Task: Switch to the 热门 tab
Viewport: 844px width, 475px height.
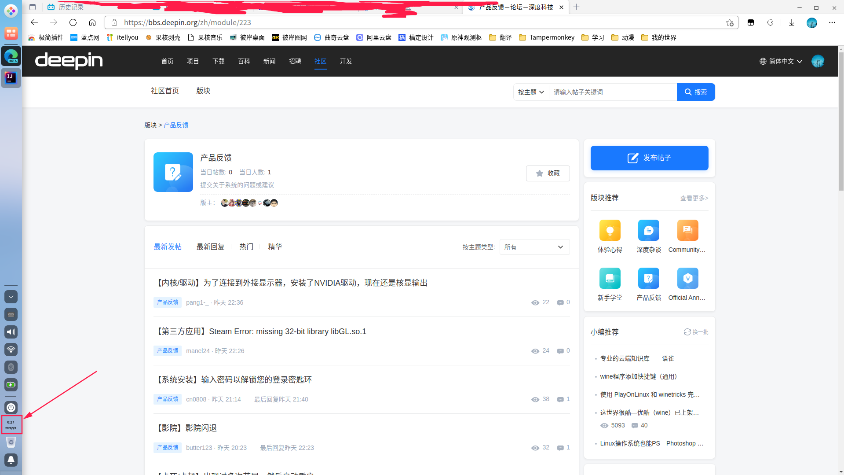Action: point(246,247)
